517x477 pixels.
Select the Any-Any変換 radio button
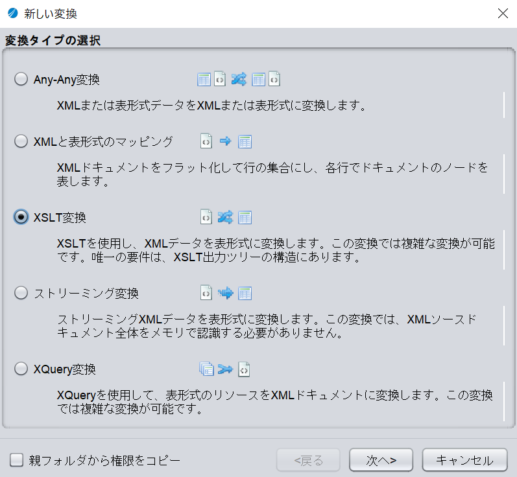click(x=21, y=79)
